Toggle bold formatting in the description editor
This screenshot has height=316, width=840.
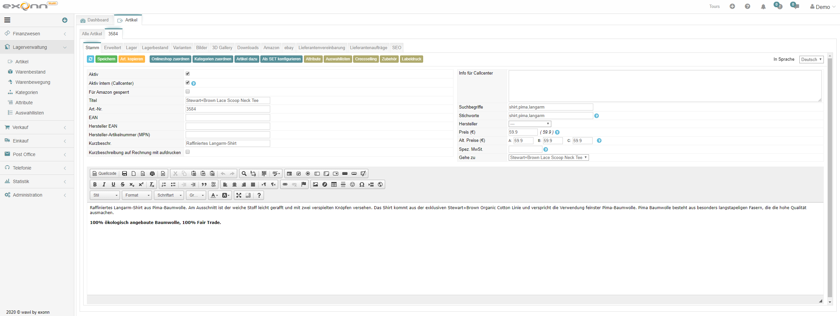pyautogui.click(x=95, y=184)
